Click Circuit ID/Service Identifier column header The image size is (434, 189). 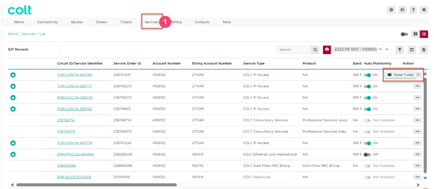pos(80,63)
